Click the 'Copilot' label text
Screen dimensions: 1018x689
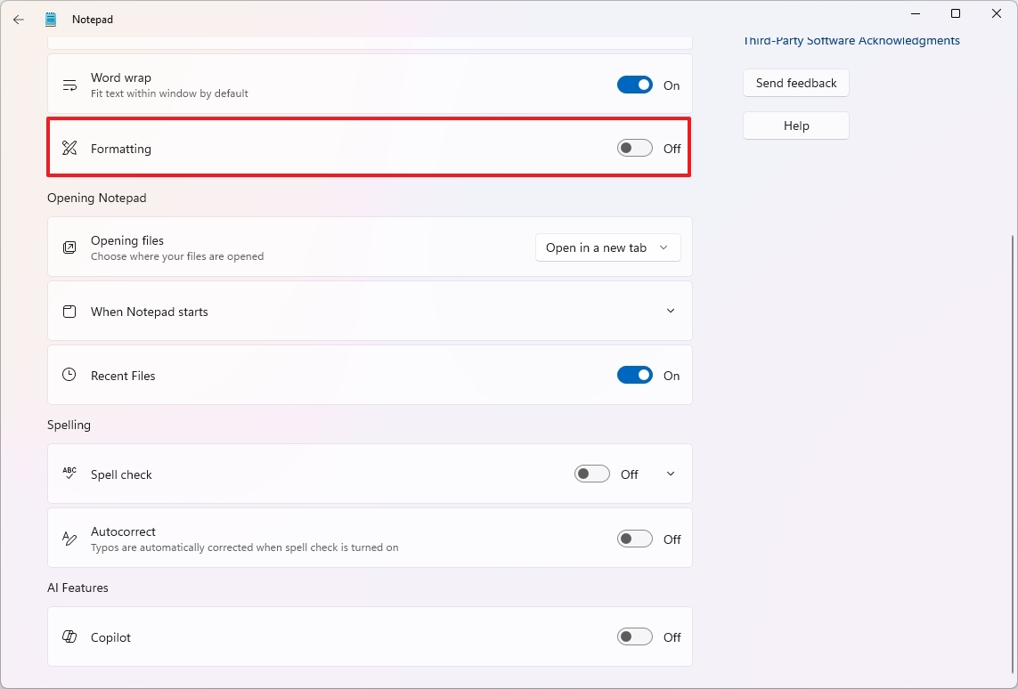pos(110,637)
